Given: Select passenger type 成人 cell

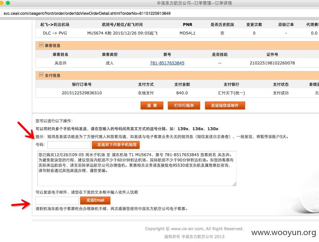Looking at the screenshot, I should pos(110,63).
